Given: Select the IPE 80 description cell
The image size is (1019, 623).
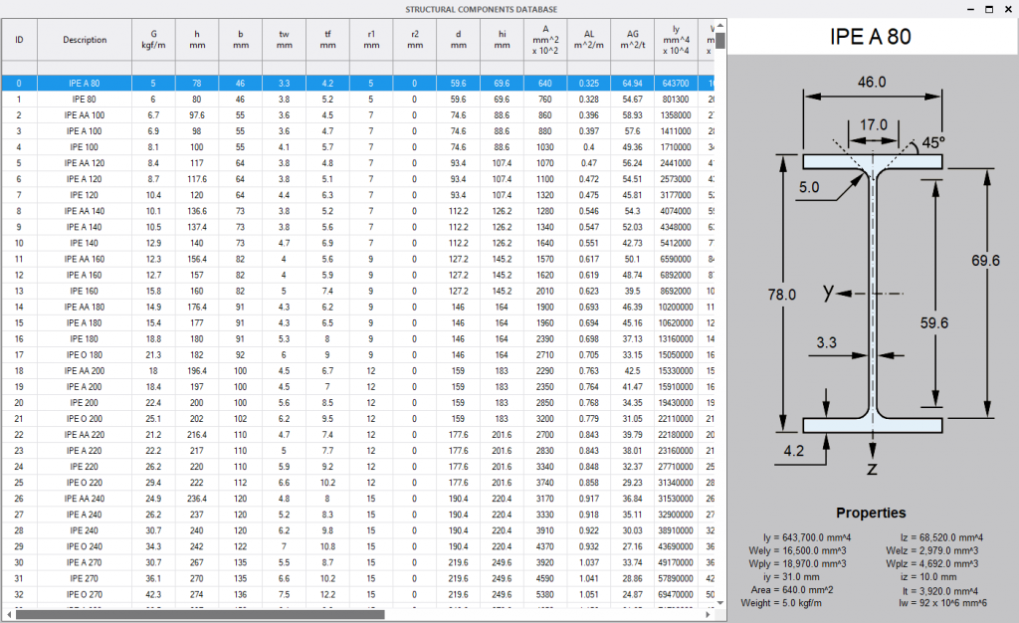Looking at the screenshot, I should coord(85,100).
